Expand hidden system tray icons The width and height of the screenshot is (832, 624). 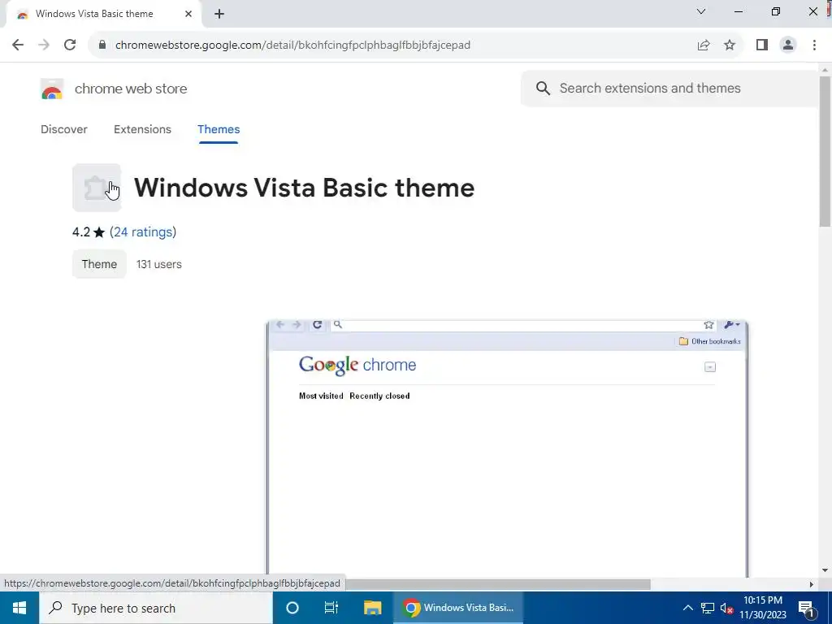click(687, 608)
